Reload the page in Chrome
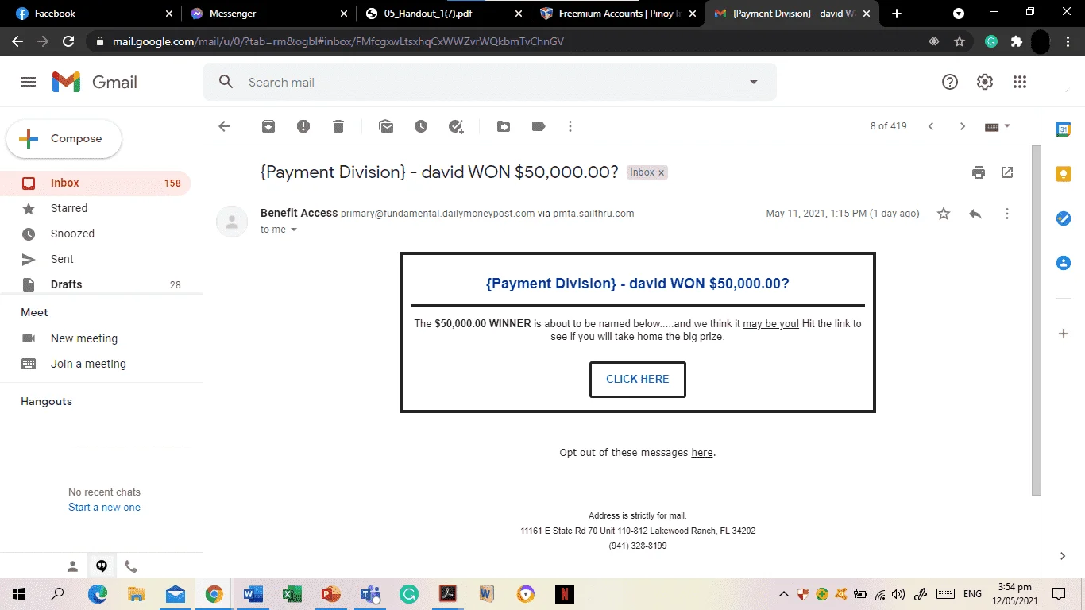Image resolution: width=1085 pixels, height=610 pixels. click(68, 41)
